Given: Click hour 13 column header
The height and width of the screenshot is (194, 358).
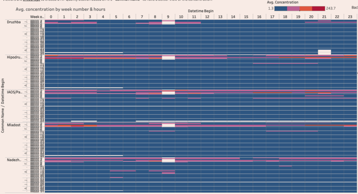Looking at the screenshot, I should pyautogui.click(x=220, y=17).
